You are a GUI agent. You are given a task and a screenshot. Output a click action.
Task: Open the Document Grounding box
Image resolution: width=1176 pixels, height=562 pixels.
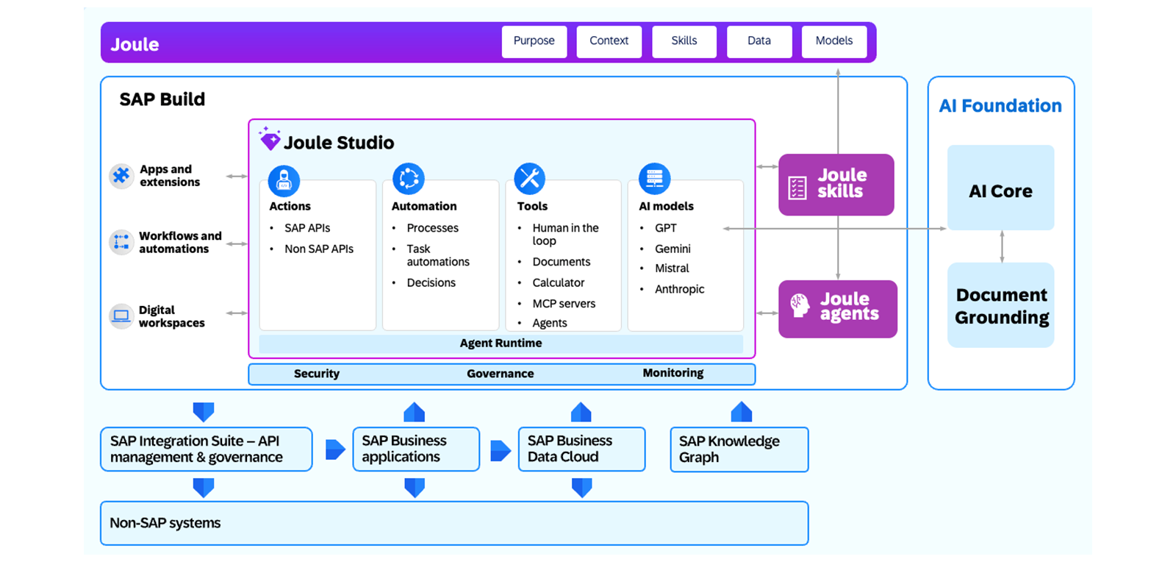[x=1000, y=305]
